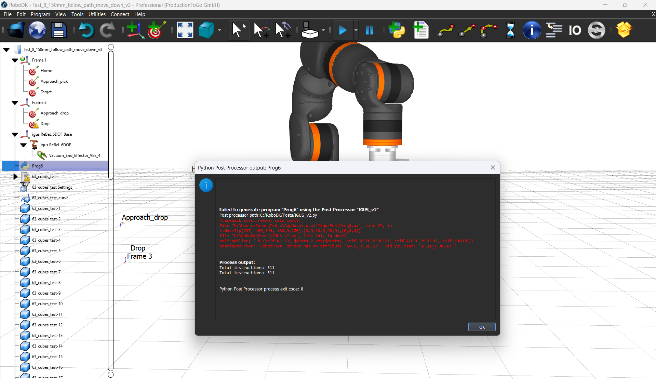656x379 pixels.
Task: Click the Fit all view icon
Action: click(x=185, y=30)
